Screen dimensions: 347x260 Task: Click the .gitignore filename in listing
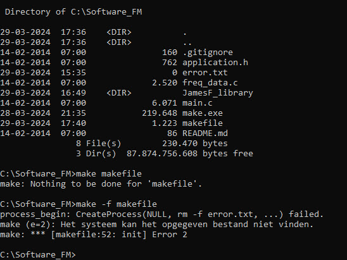coord(208,53)
